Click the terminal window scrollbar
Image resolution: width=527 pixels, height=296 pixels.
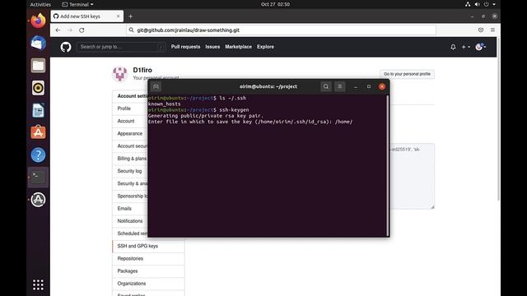[x=388, y=165]
